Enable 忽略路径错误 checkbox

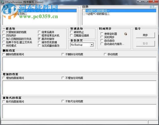(x=71, y=35)
